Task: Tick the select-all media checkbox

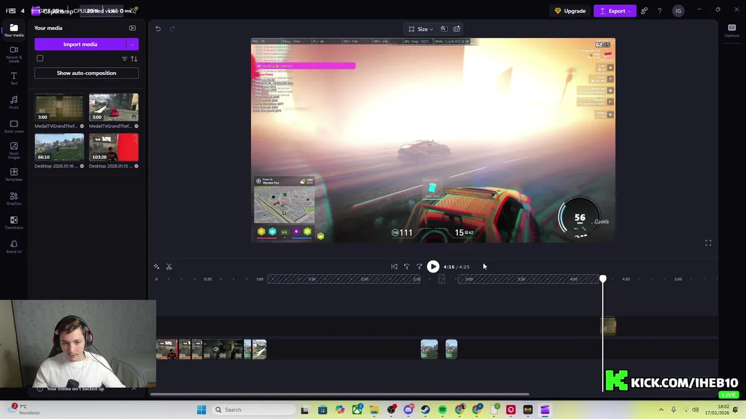Action: pyautogui.click(x=40, y=58)
